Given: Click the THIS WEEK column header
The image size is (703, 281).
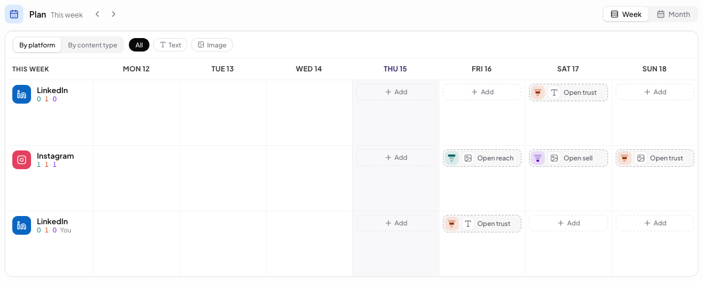Looking at the screenshot, I should click(x=30, y=69).
